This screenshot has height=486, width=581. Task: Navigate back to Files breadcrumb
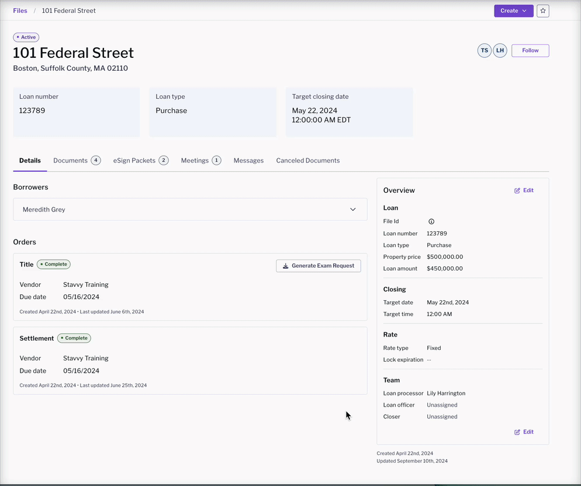click(20, 11)
